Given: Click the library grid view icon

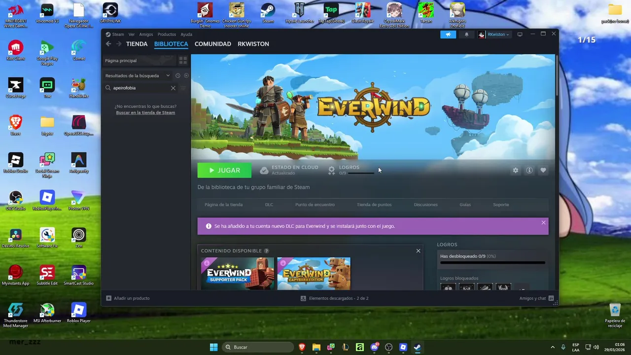Looking at the screenshot, I should pyautogui.click(x=183, y=61).
